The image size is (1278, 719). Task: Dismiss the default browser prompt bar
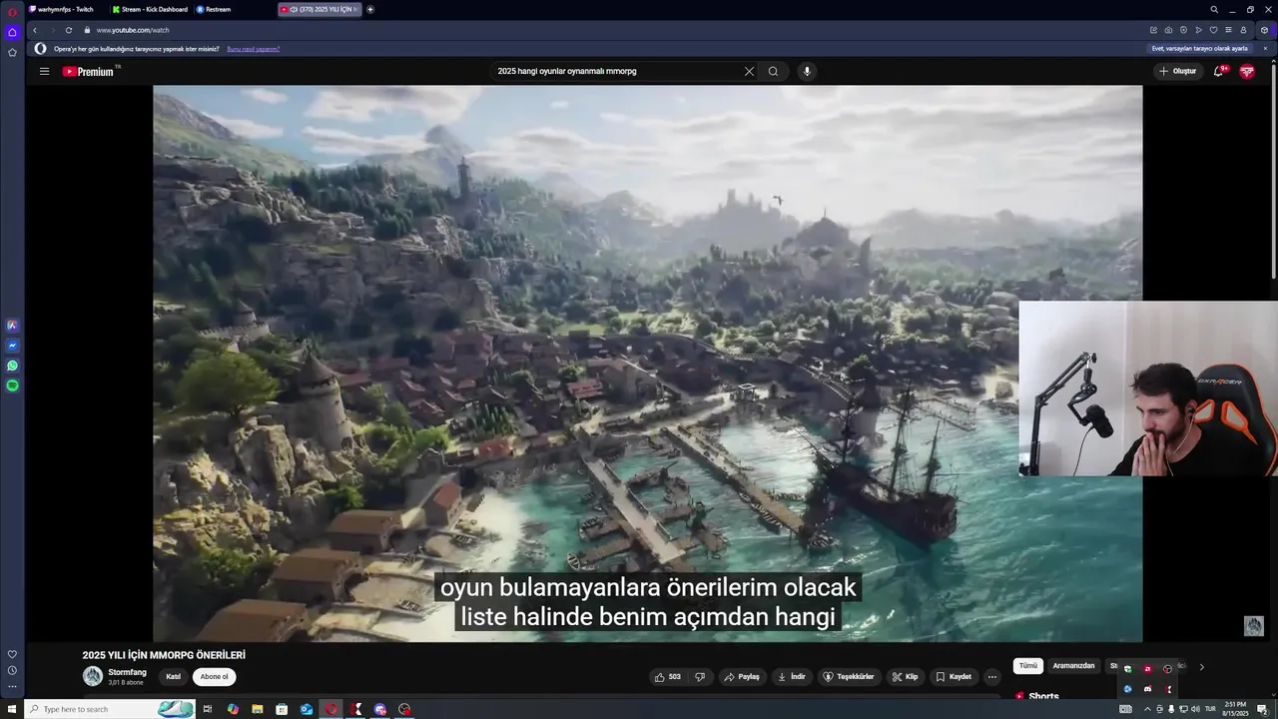pos(1265,49)
